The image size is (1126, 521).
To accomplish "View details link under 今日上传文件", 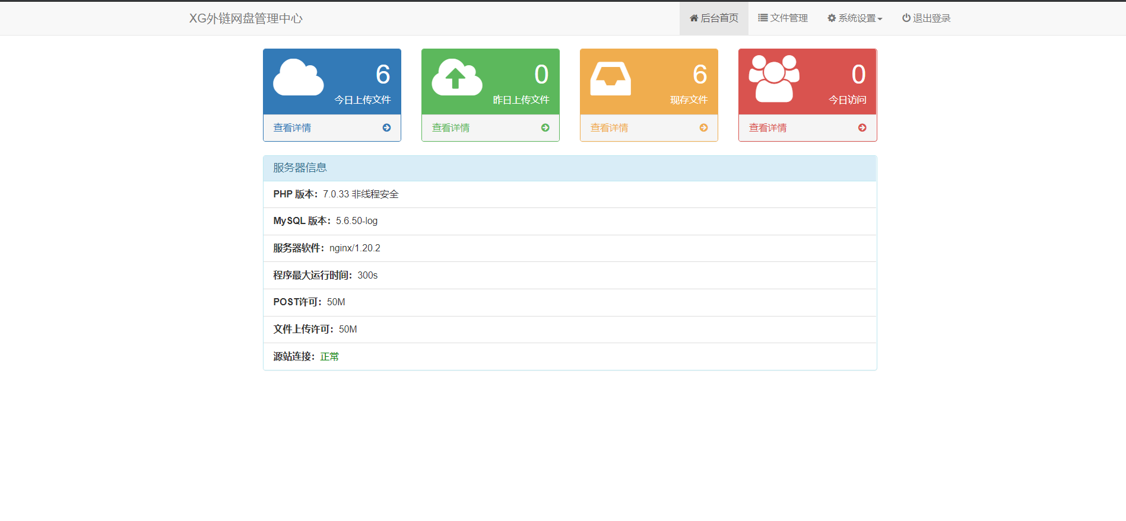I will (x=292, y=127).
